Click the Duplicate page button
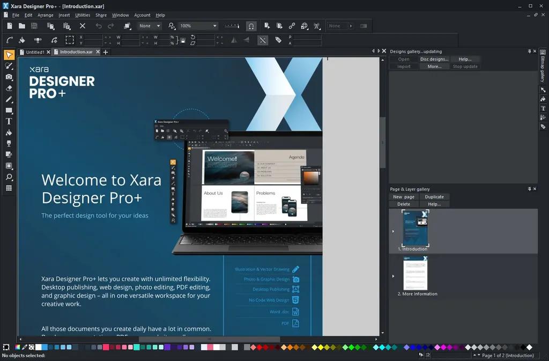The width and height of the screenshot is (549, 361). click(434, 197)
